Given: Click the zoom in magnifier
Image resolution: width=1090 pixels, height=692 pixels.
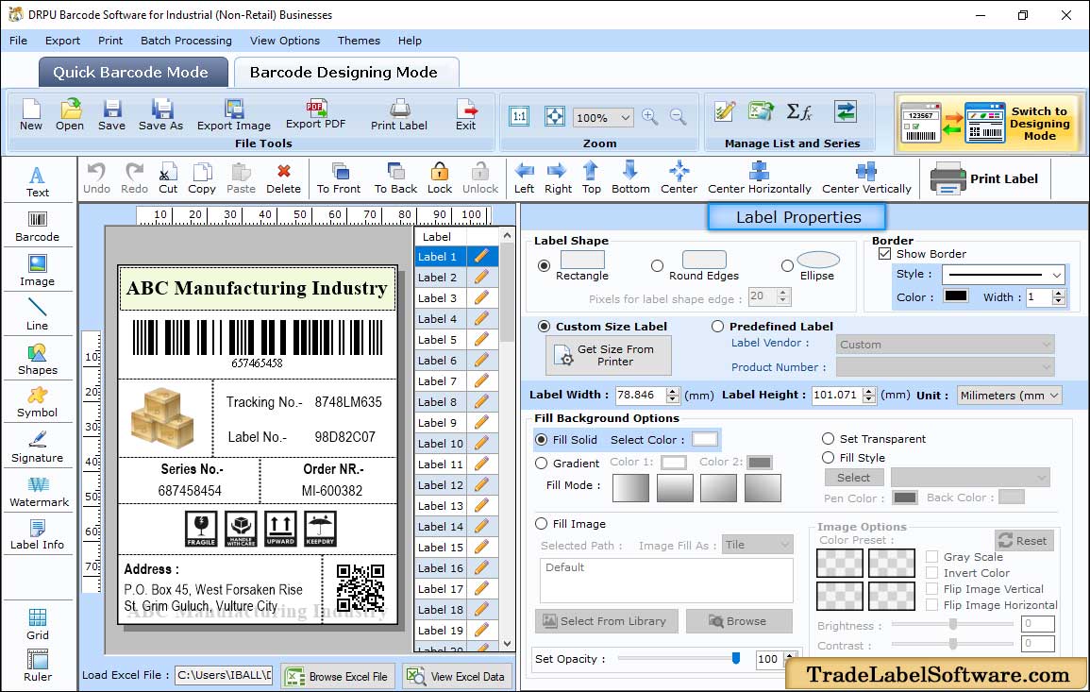Looking at the screenshot, I should [x=650, y=117].
